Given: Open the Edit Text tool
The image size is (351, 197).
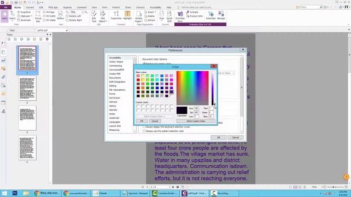Looking at the screenshot, I should click(94, 16).
